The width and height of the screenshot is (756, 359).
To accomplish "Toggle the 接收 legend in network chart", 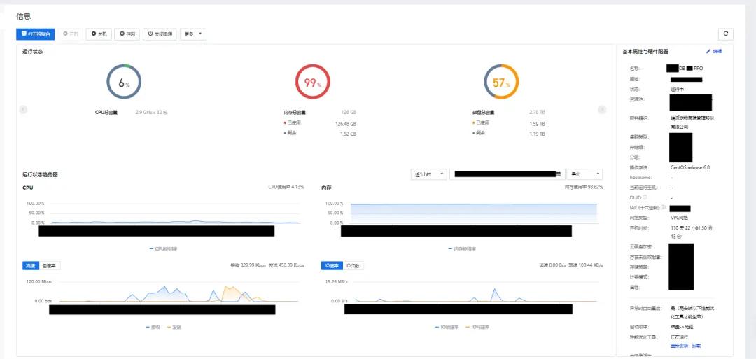I will [153, 327].
